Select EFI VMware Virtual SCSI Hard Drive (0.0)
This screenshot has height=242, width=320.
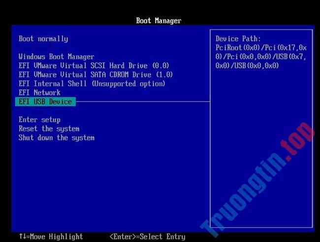click(x=94, y=66)
